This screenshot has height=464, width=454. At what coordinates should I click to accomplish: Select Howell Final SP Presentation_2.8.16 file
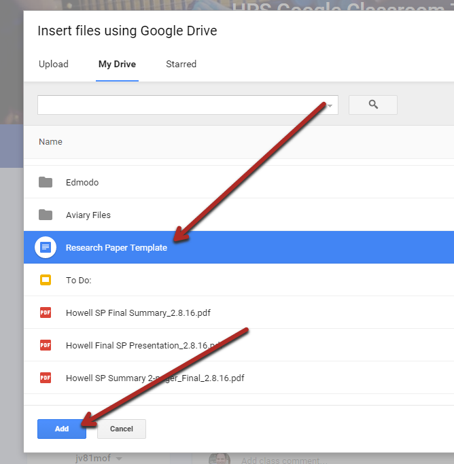143,345
